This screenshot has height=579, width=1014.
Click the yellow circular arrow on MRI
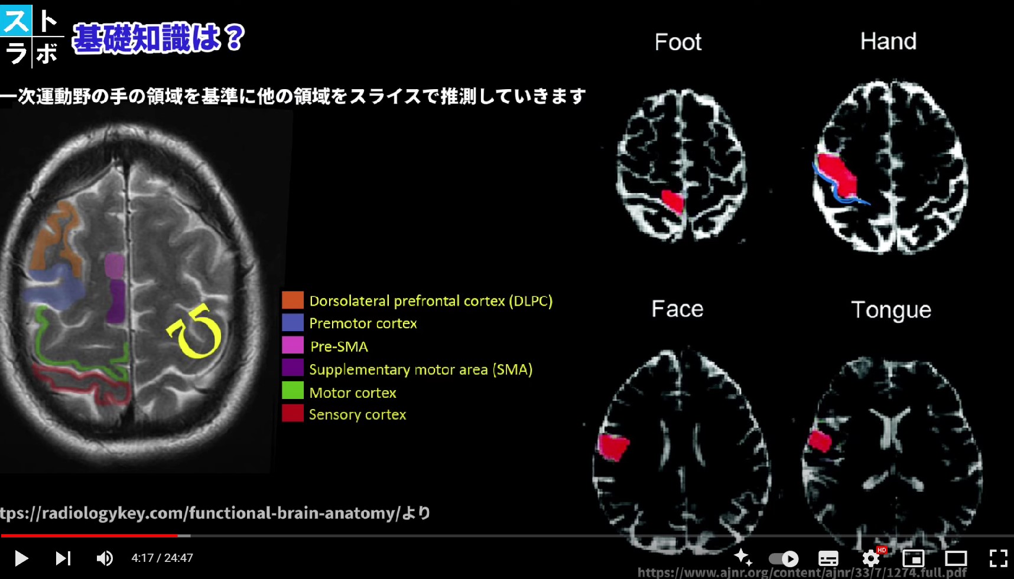click(x=195, y=332)
